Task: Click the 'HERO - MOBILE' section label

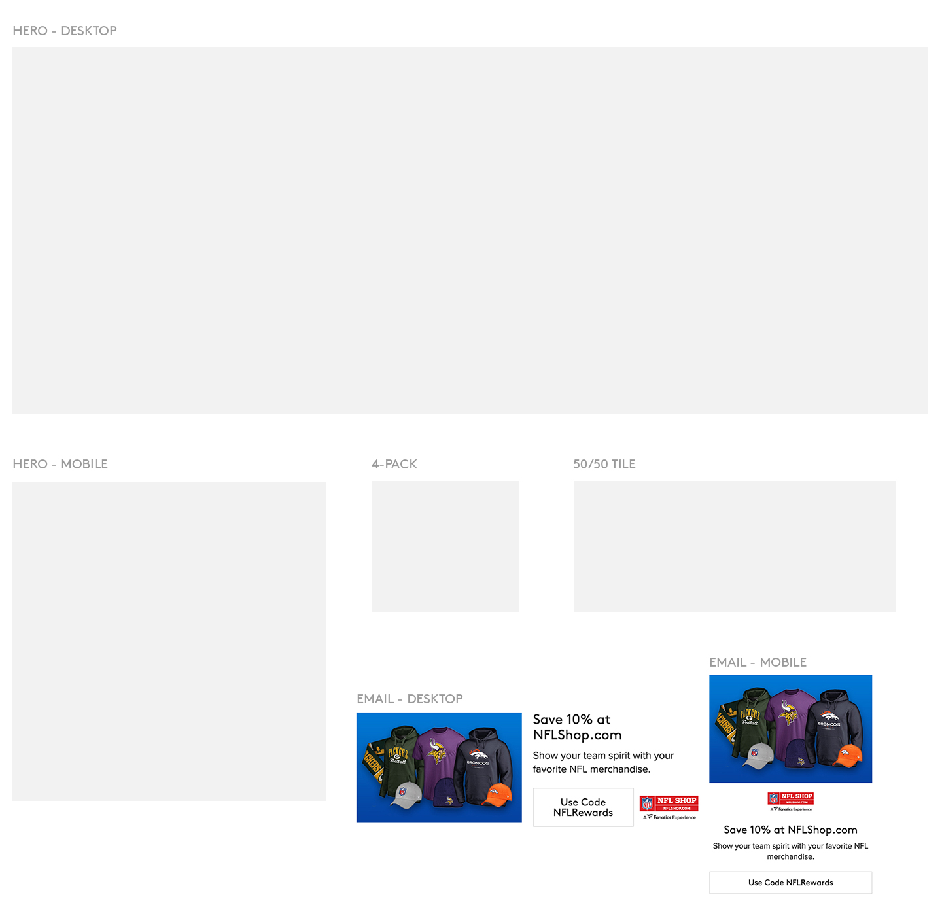Action: [x=60, y=464]
